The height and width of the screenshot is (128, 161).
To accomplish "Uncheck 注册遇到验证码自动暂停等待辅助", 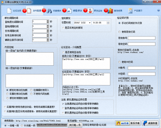I will 63,103.
